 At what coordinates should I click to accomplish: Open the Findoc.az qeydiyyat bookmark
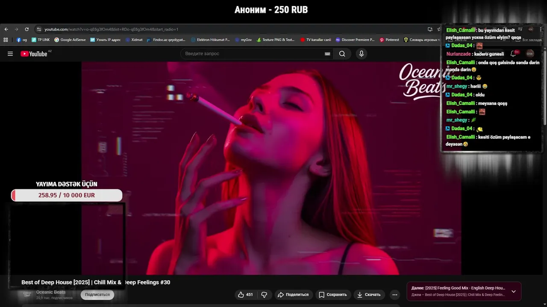coord(166,40)
